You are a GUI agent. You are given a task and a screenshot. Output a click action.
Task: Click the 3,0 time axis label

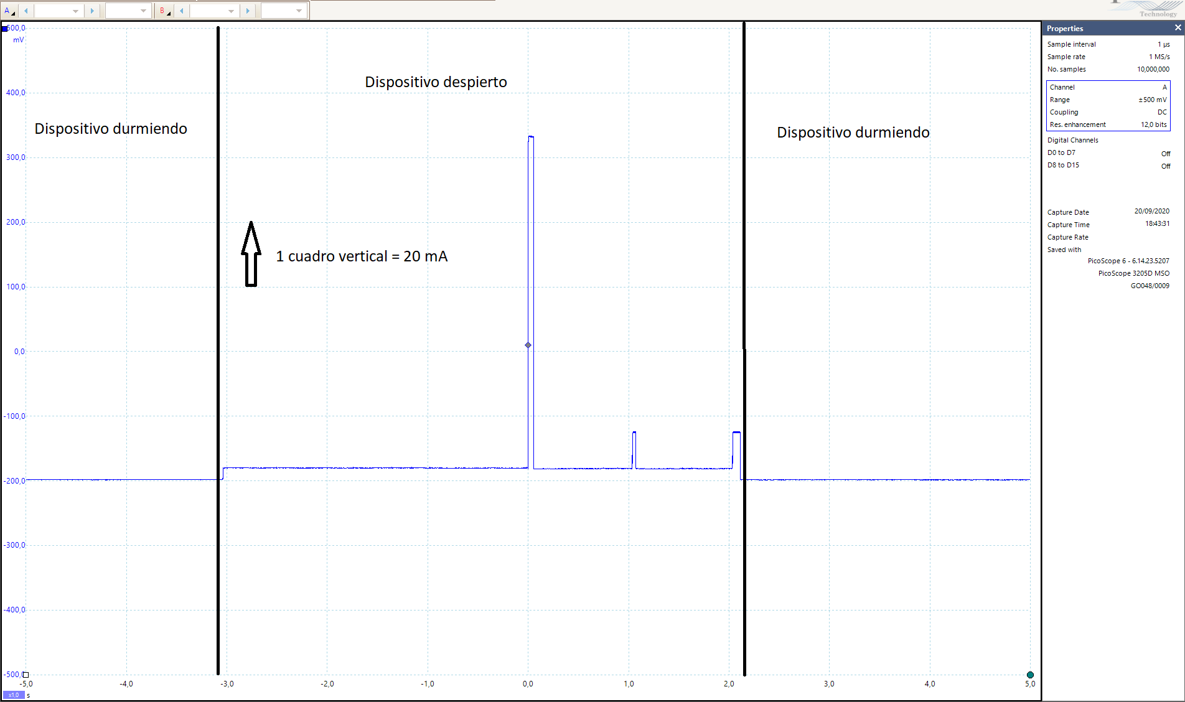tap(829, 684)
